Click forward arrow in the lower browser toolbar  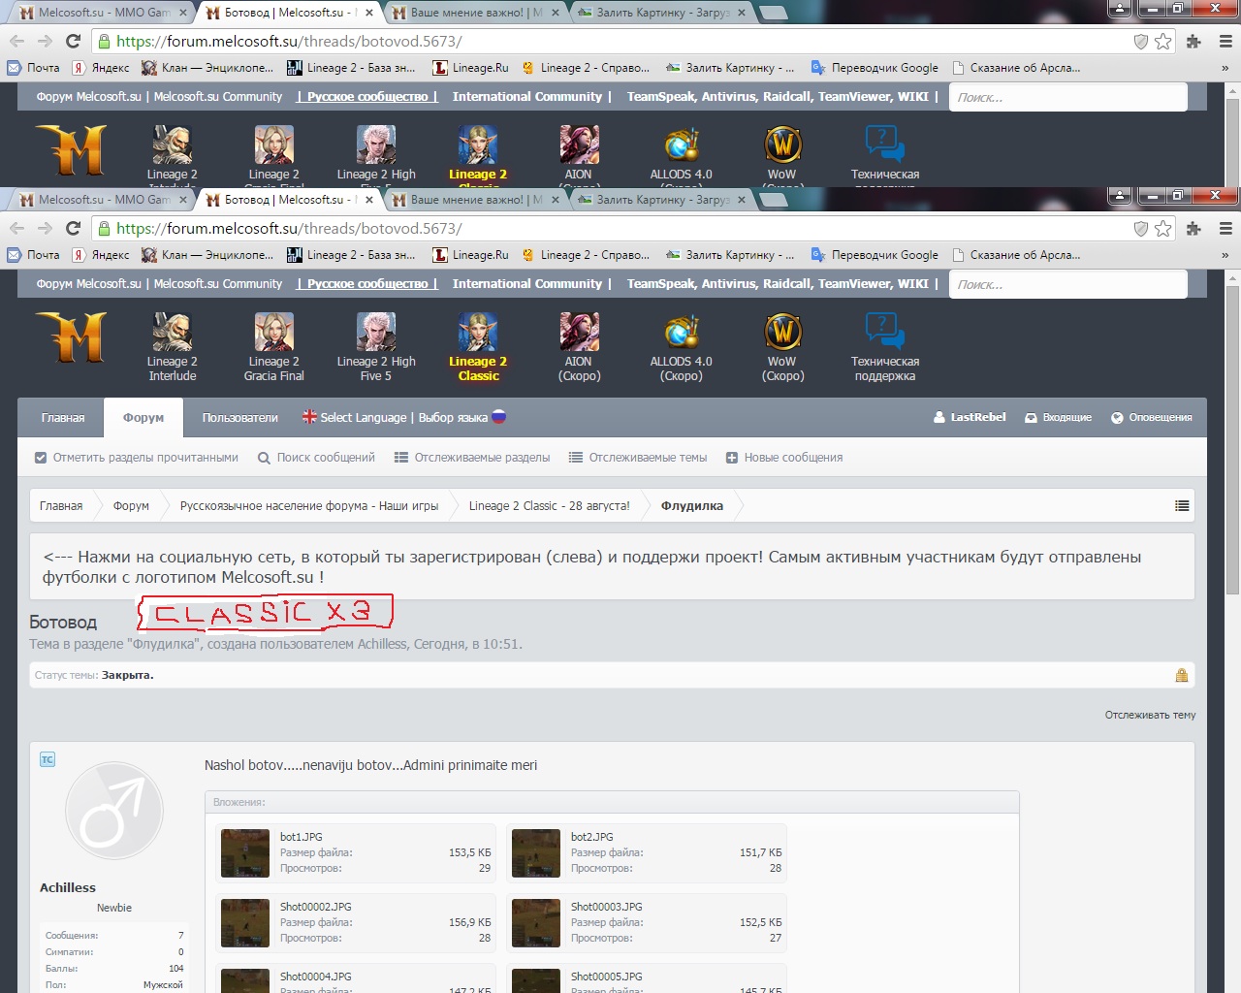coord(45,229)
